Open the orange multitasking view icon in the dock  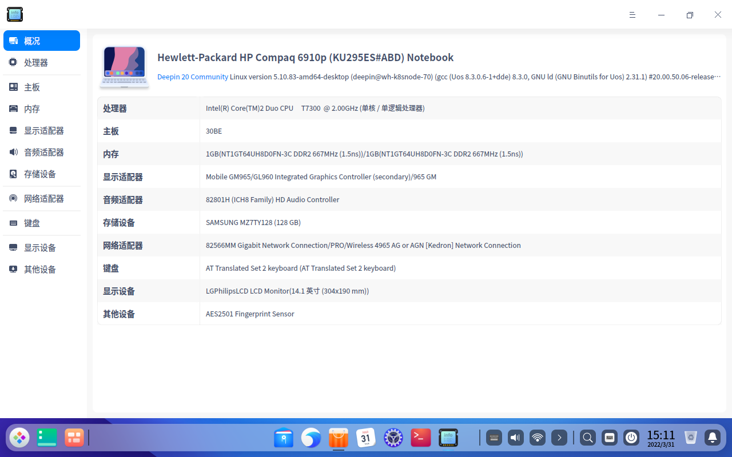tap(74, 438)
